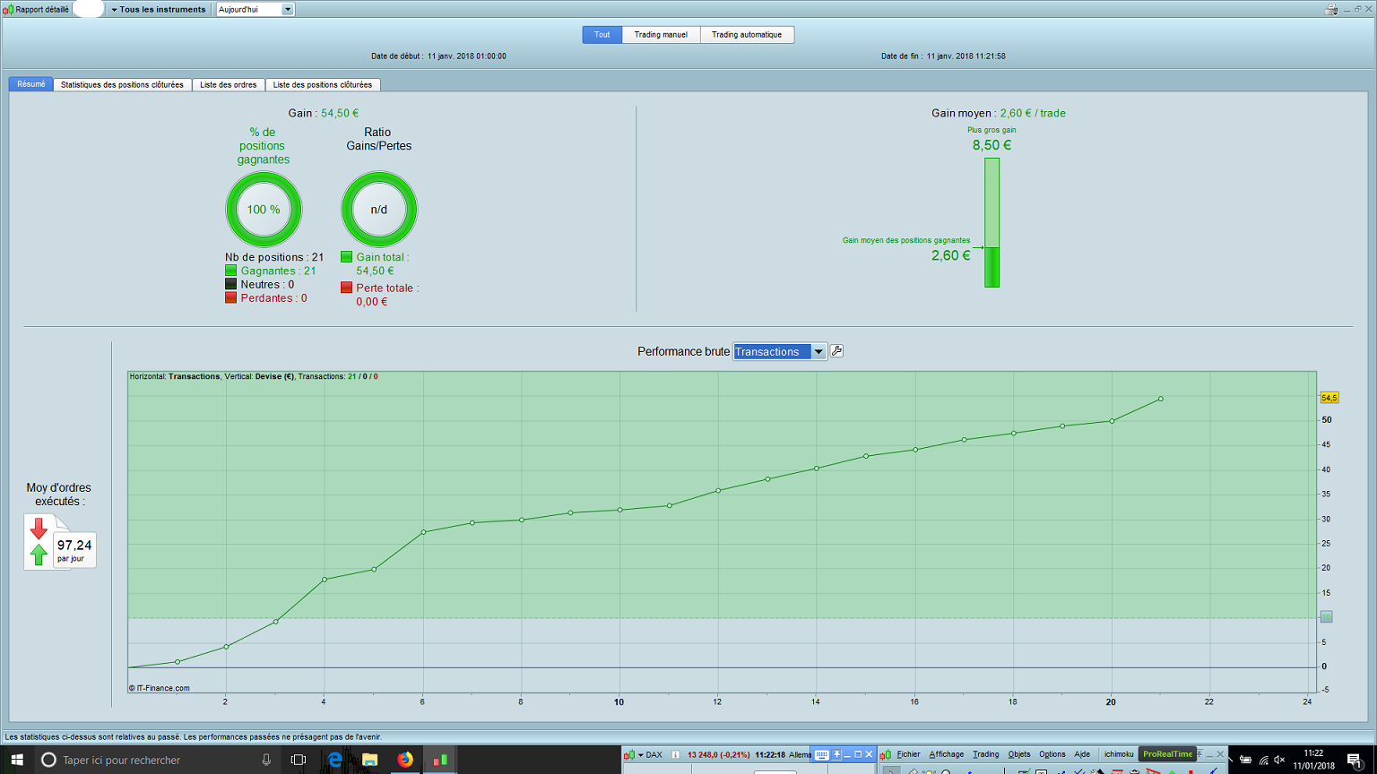The height and width of the screenshot is (774, 1377).
Task: Click the red Perdantes legend swatch
Action: pos(231,297)
